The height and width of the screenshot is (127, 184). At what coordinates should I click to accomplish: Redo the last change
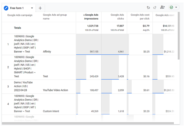(x=155, y=8)
